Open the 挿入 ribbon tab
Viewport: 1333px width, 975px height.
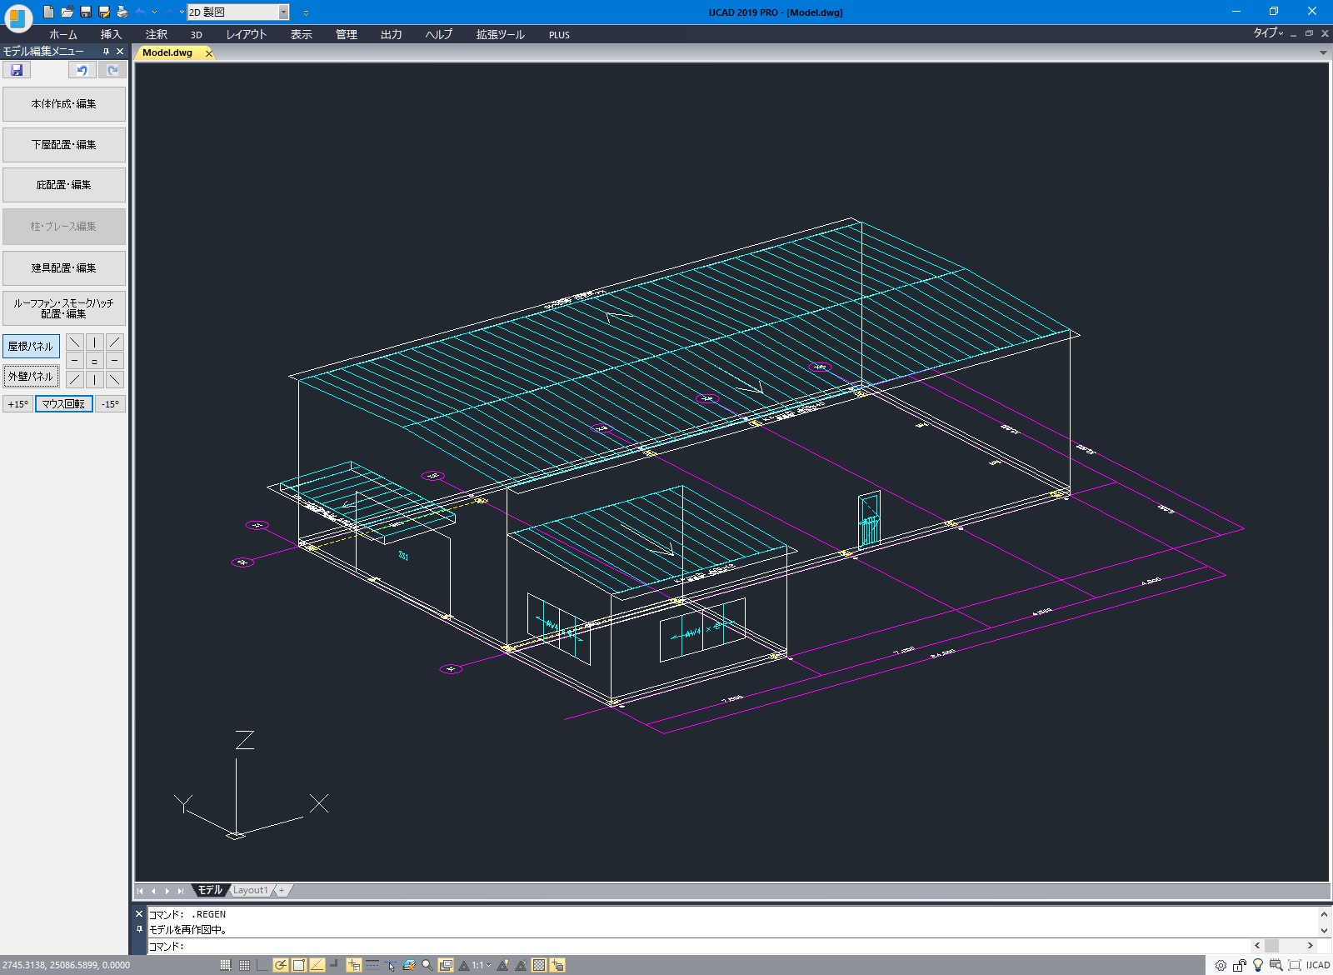[111, 34]
